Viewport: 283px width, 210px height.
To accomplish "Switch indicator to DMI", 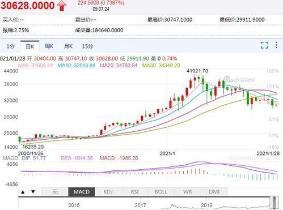I will [x=214, y=192].
